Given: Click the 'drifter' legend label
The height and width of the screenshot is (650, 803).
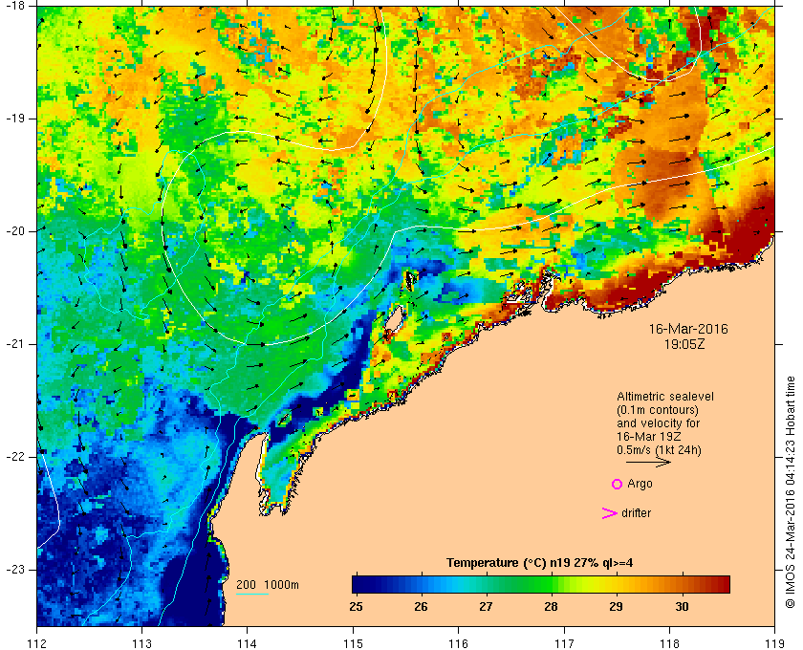Looking at the screenshot, I should (636, 513).
